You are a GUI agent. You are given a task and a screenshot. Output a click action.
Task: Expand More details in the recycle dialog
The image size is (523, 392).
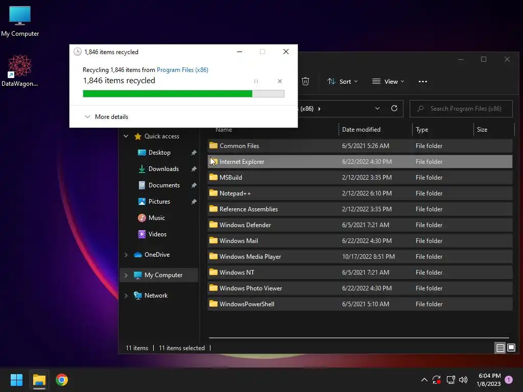pyautogui.click(x=106, y=117)
